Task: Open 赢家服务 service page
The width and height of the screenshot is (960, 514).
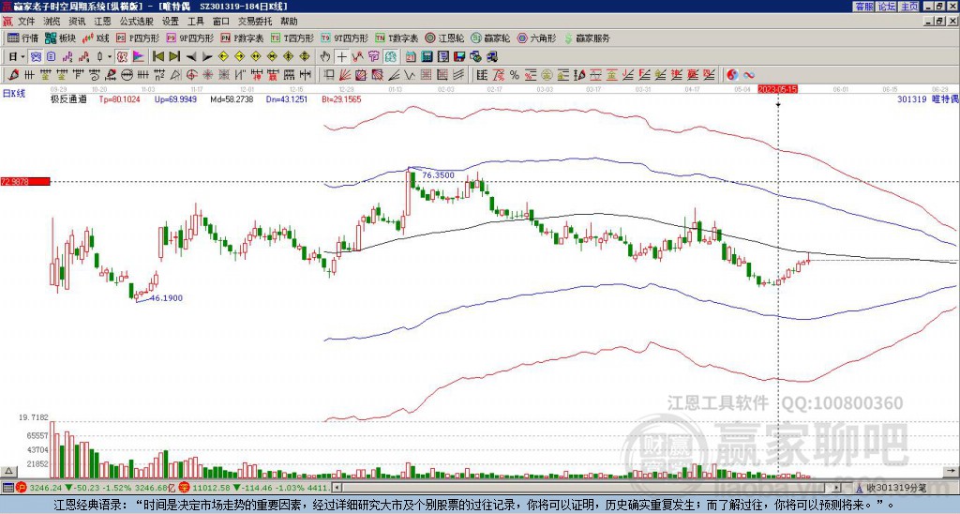Action: pyautogui.click(x=587, y=38)
